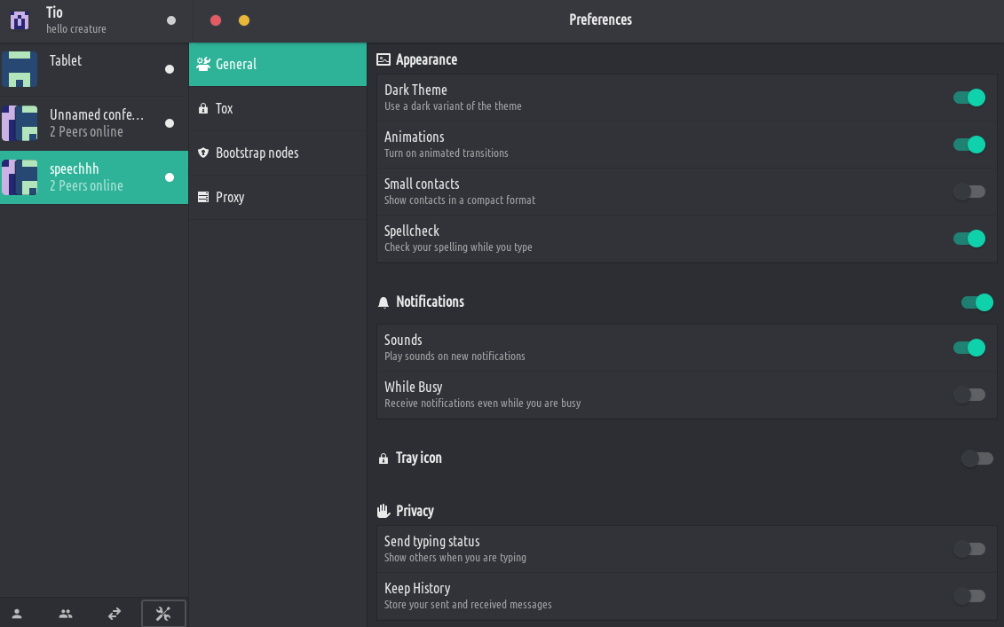Click the settings tools icon
The height and width of the screenshot is (627, 1004).
coord(163,613)
